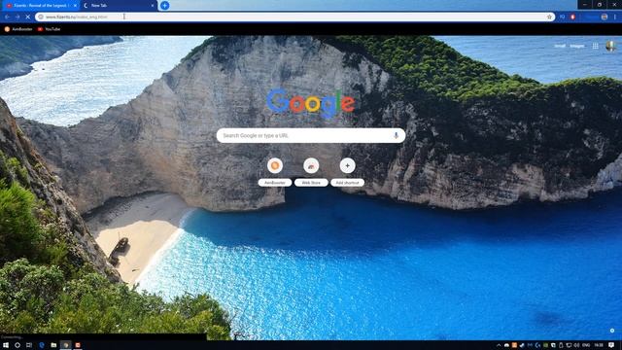Click the blue extension icon beside the star
622x350 pixels.
[x=562, y=17]
